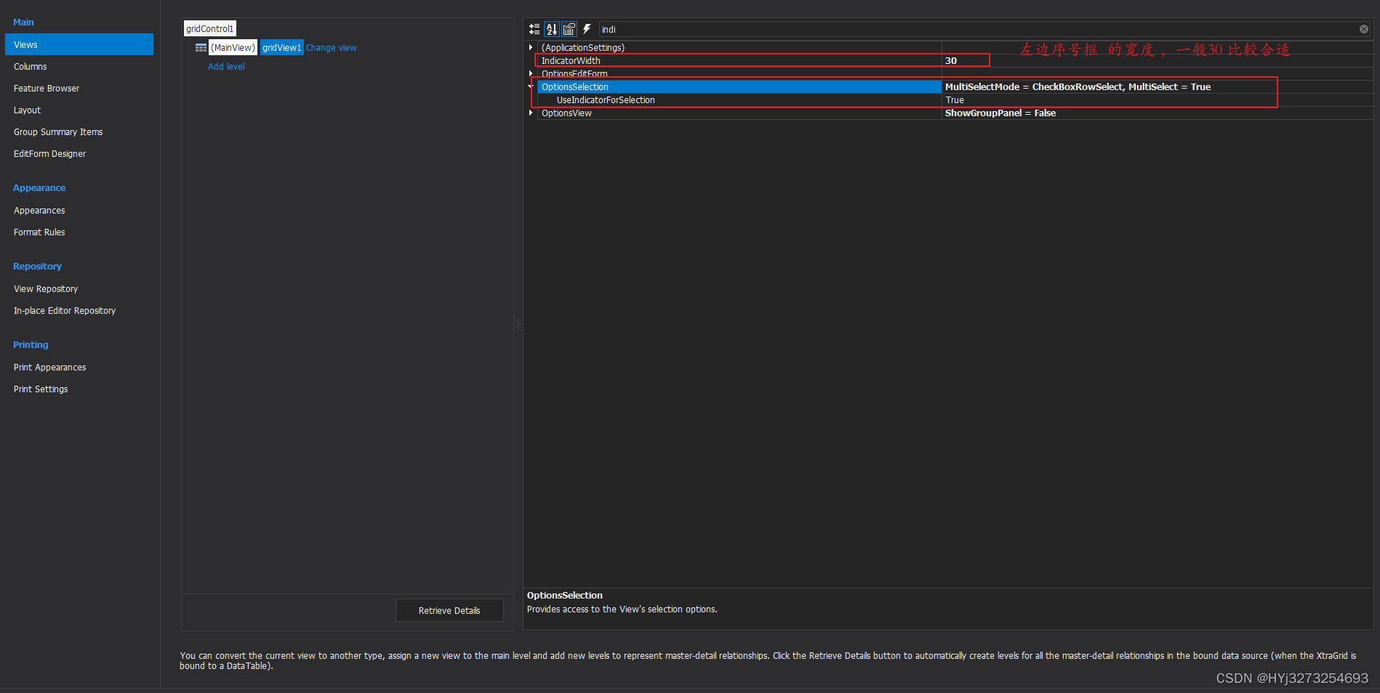This screenshot has height=693, width=1380.
Task: Open the EditForm Designer page
Action: pos(49,153)
